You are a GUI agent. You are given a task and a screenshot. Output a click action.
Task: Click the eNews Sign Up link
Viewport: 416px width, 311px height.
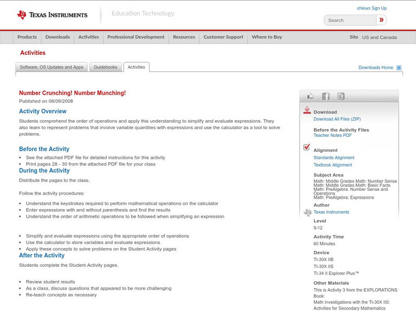coord(372,8)
